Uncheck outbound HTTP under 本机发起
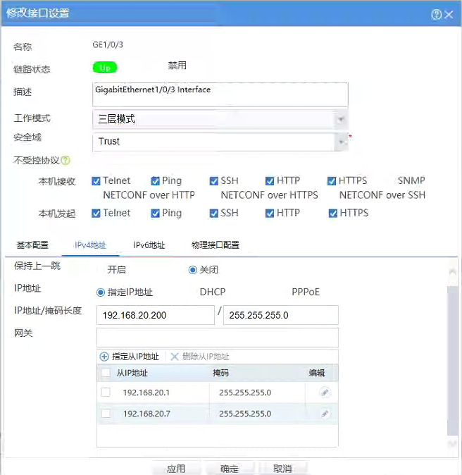The image size is (462, 475). coord(270,214)
